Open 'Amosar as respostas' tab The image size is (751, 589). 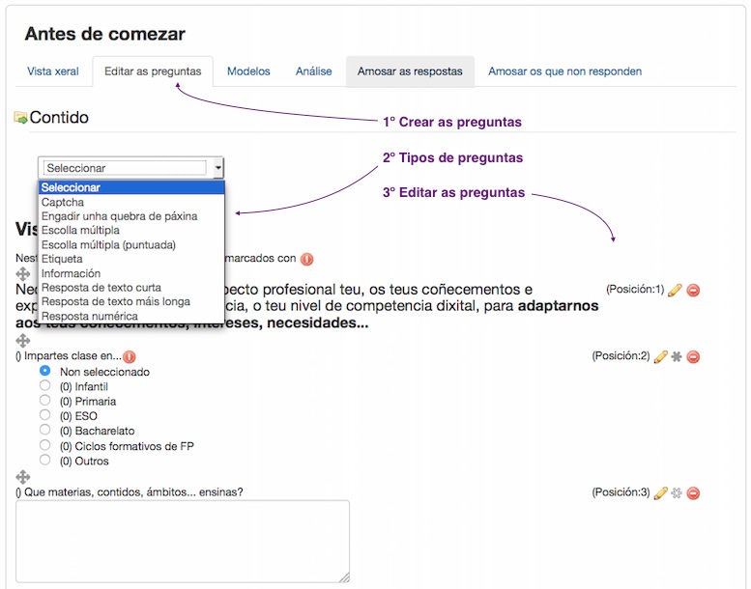coord(410,71)
